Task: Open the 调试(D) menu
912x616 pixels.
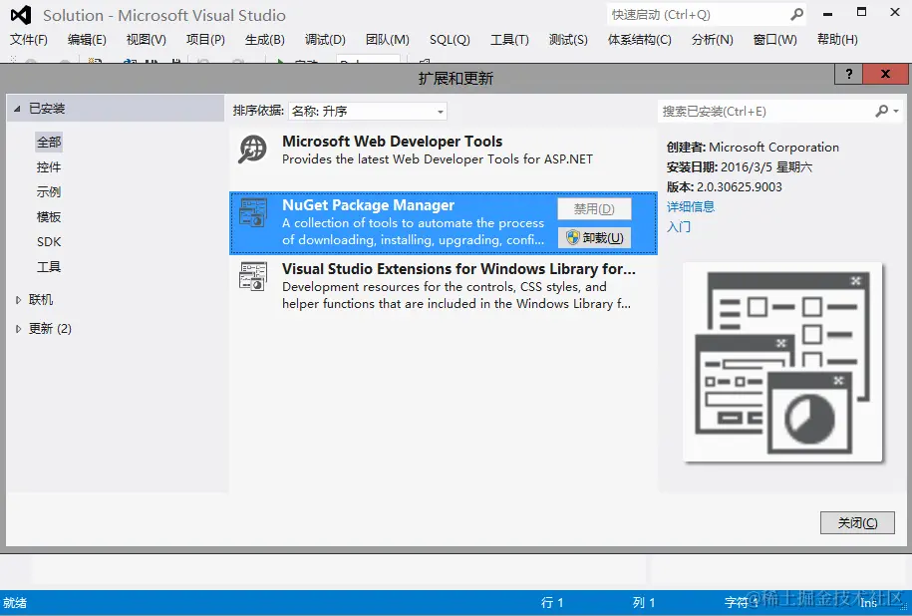Action: 325,40
